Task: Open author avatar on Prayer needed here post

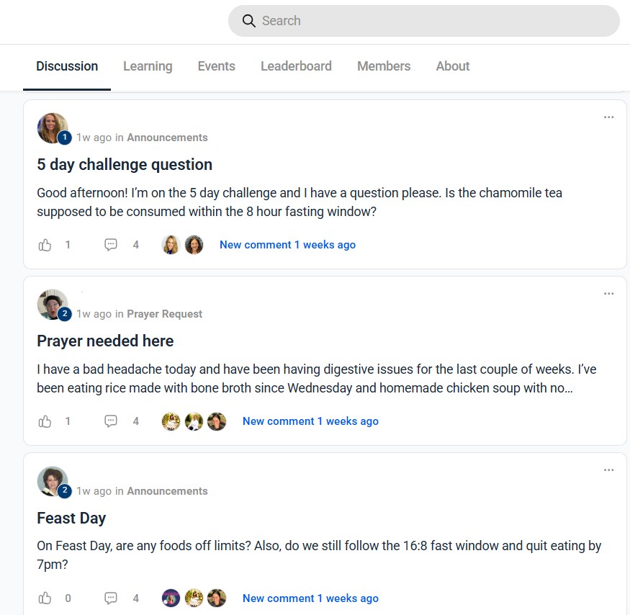Action: (53, 305)
